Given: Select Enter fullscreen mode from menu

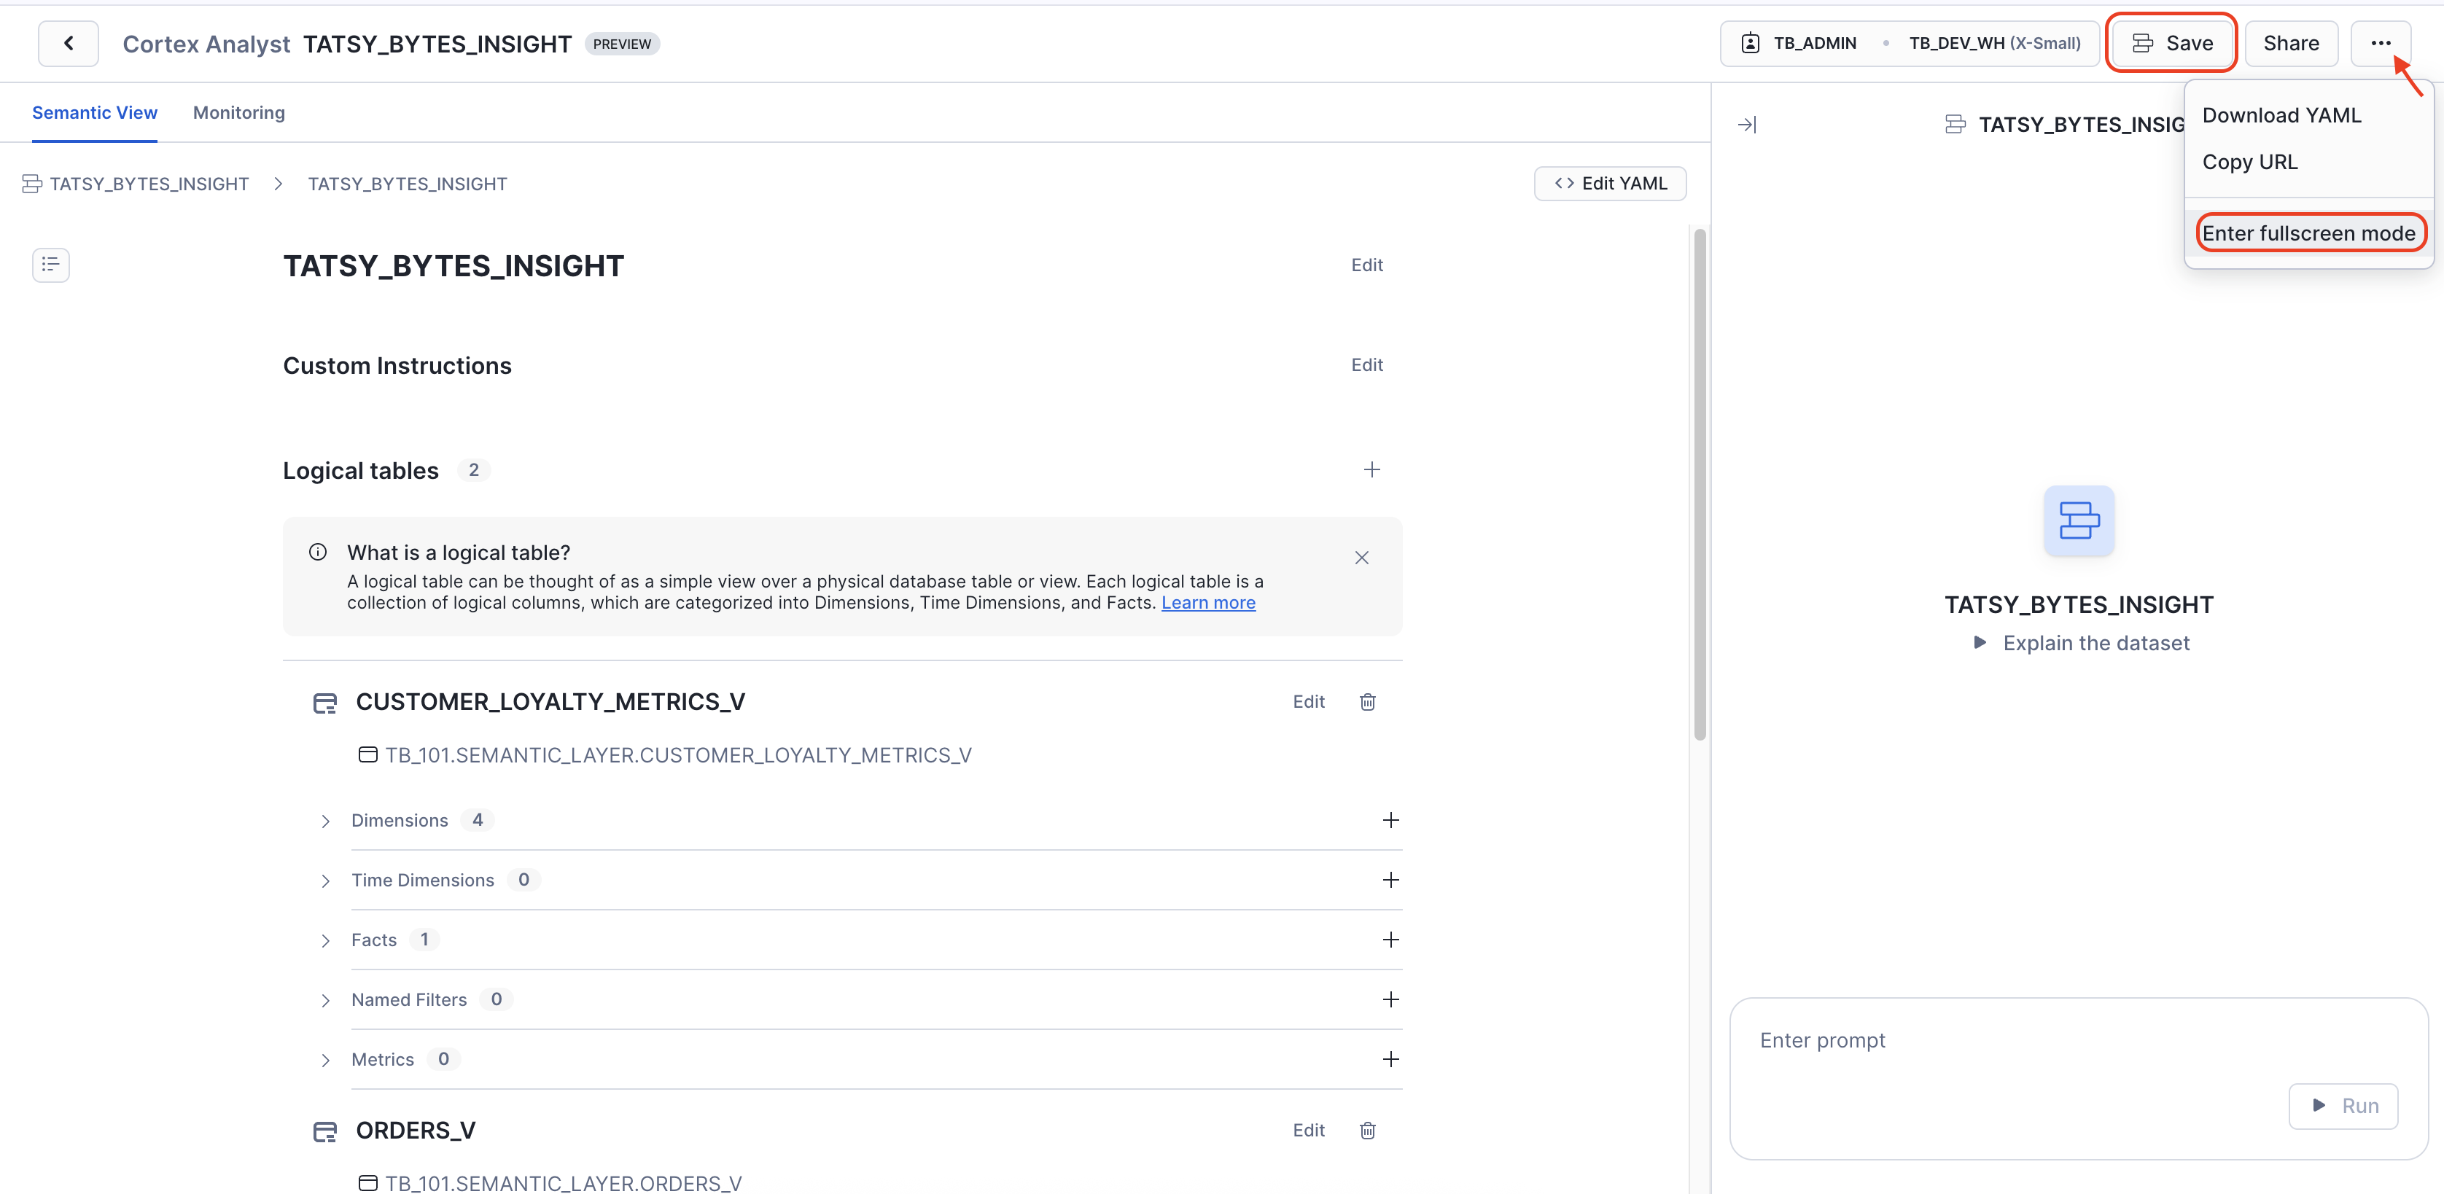Looking at the screenshot, I should click(x=2308, y=233).
